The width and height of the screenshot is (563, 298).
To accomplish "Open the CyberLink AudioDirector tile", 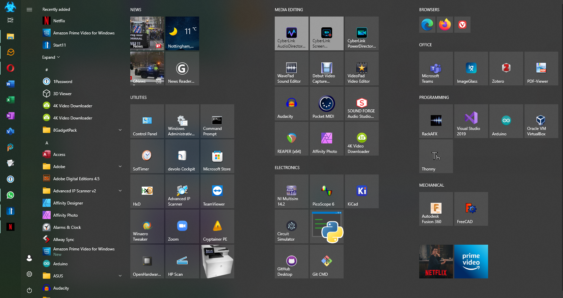I will click(292, 33).
